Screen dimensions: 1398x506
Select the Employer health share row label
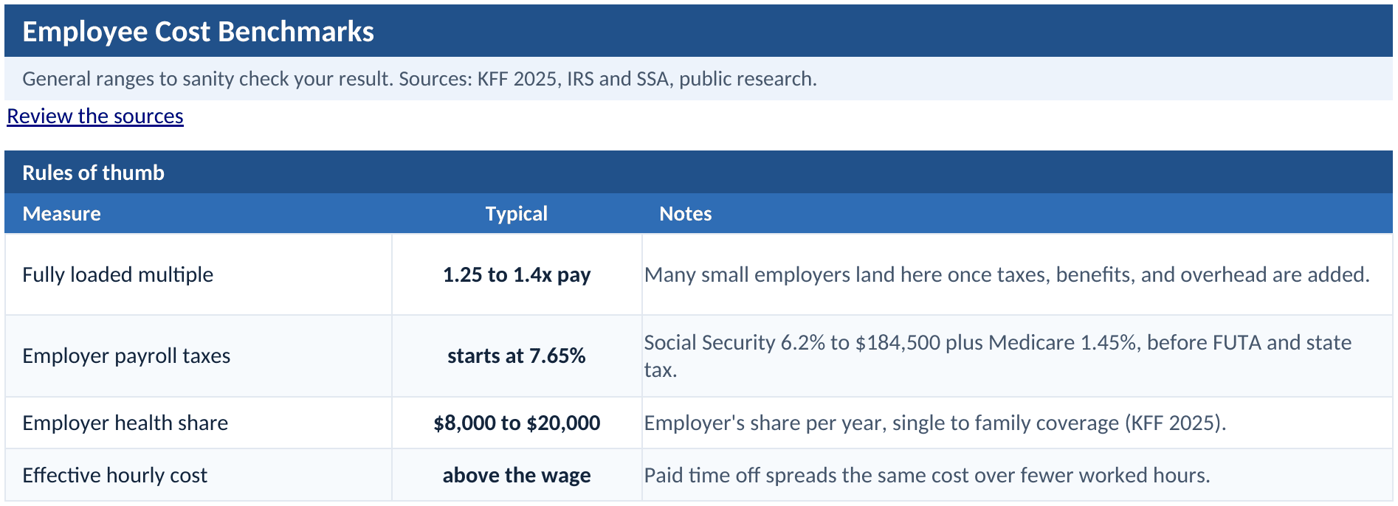point(125,423)
